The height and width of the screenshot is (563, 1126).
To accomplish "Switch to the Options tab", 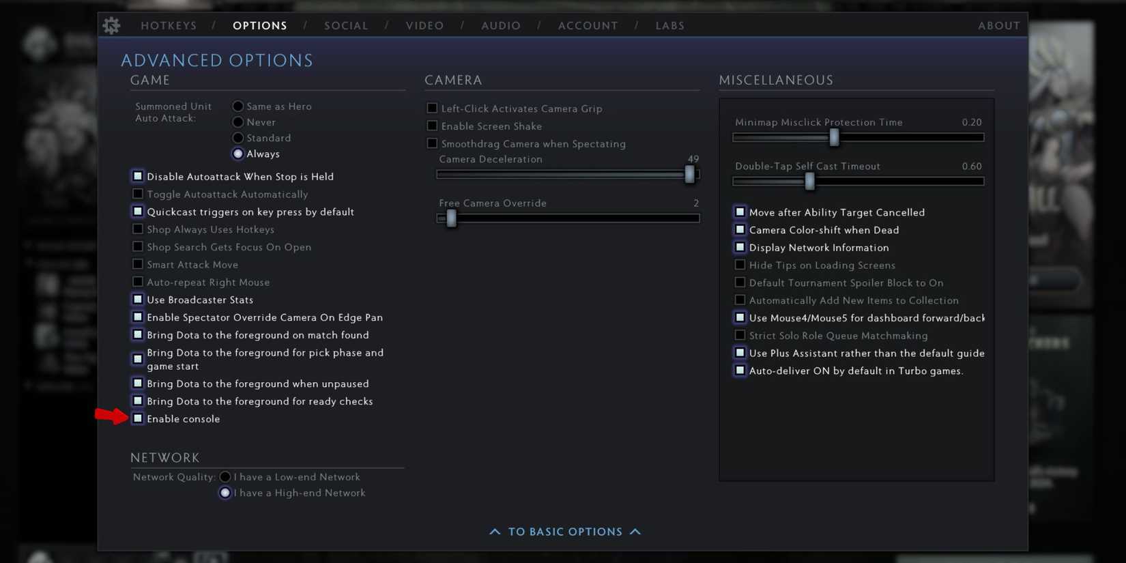I will click(x=260, y=26).
